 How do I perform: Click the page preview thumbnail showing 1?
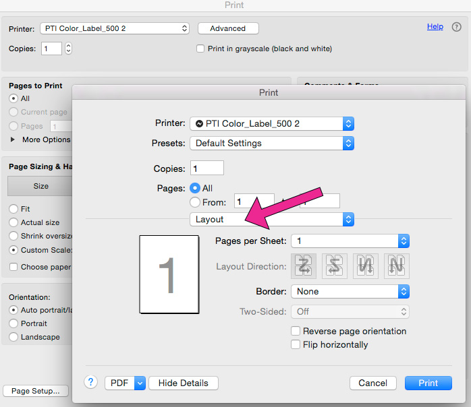pyautogui.click(x=169, y=274)
